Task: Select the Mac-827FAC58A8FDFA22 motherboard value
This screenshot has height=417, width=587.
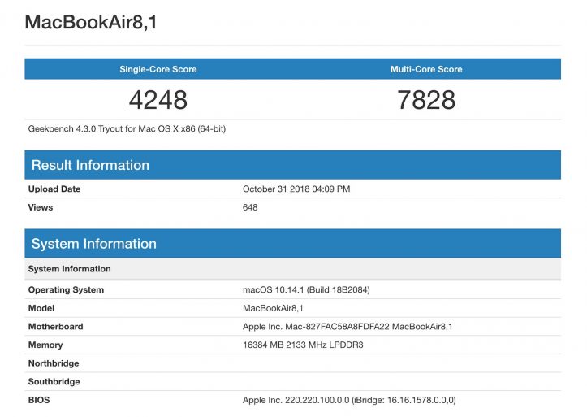Action: [347, 326]
